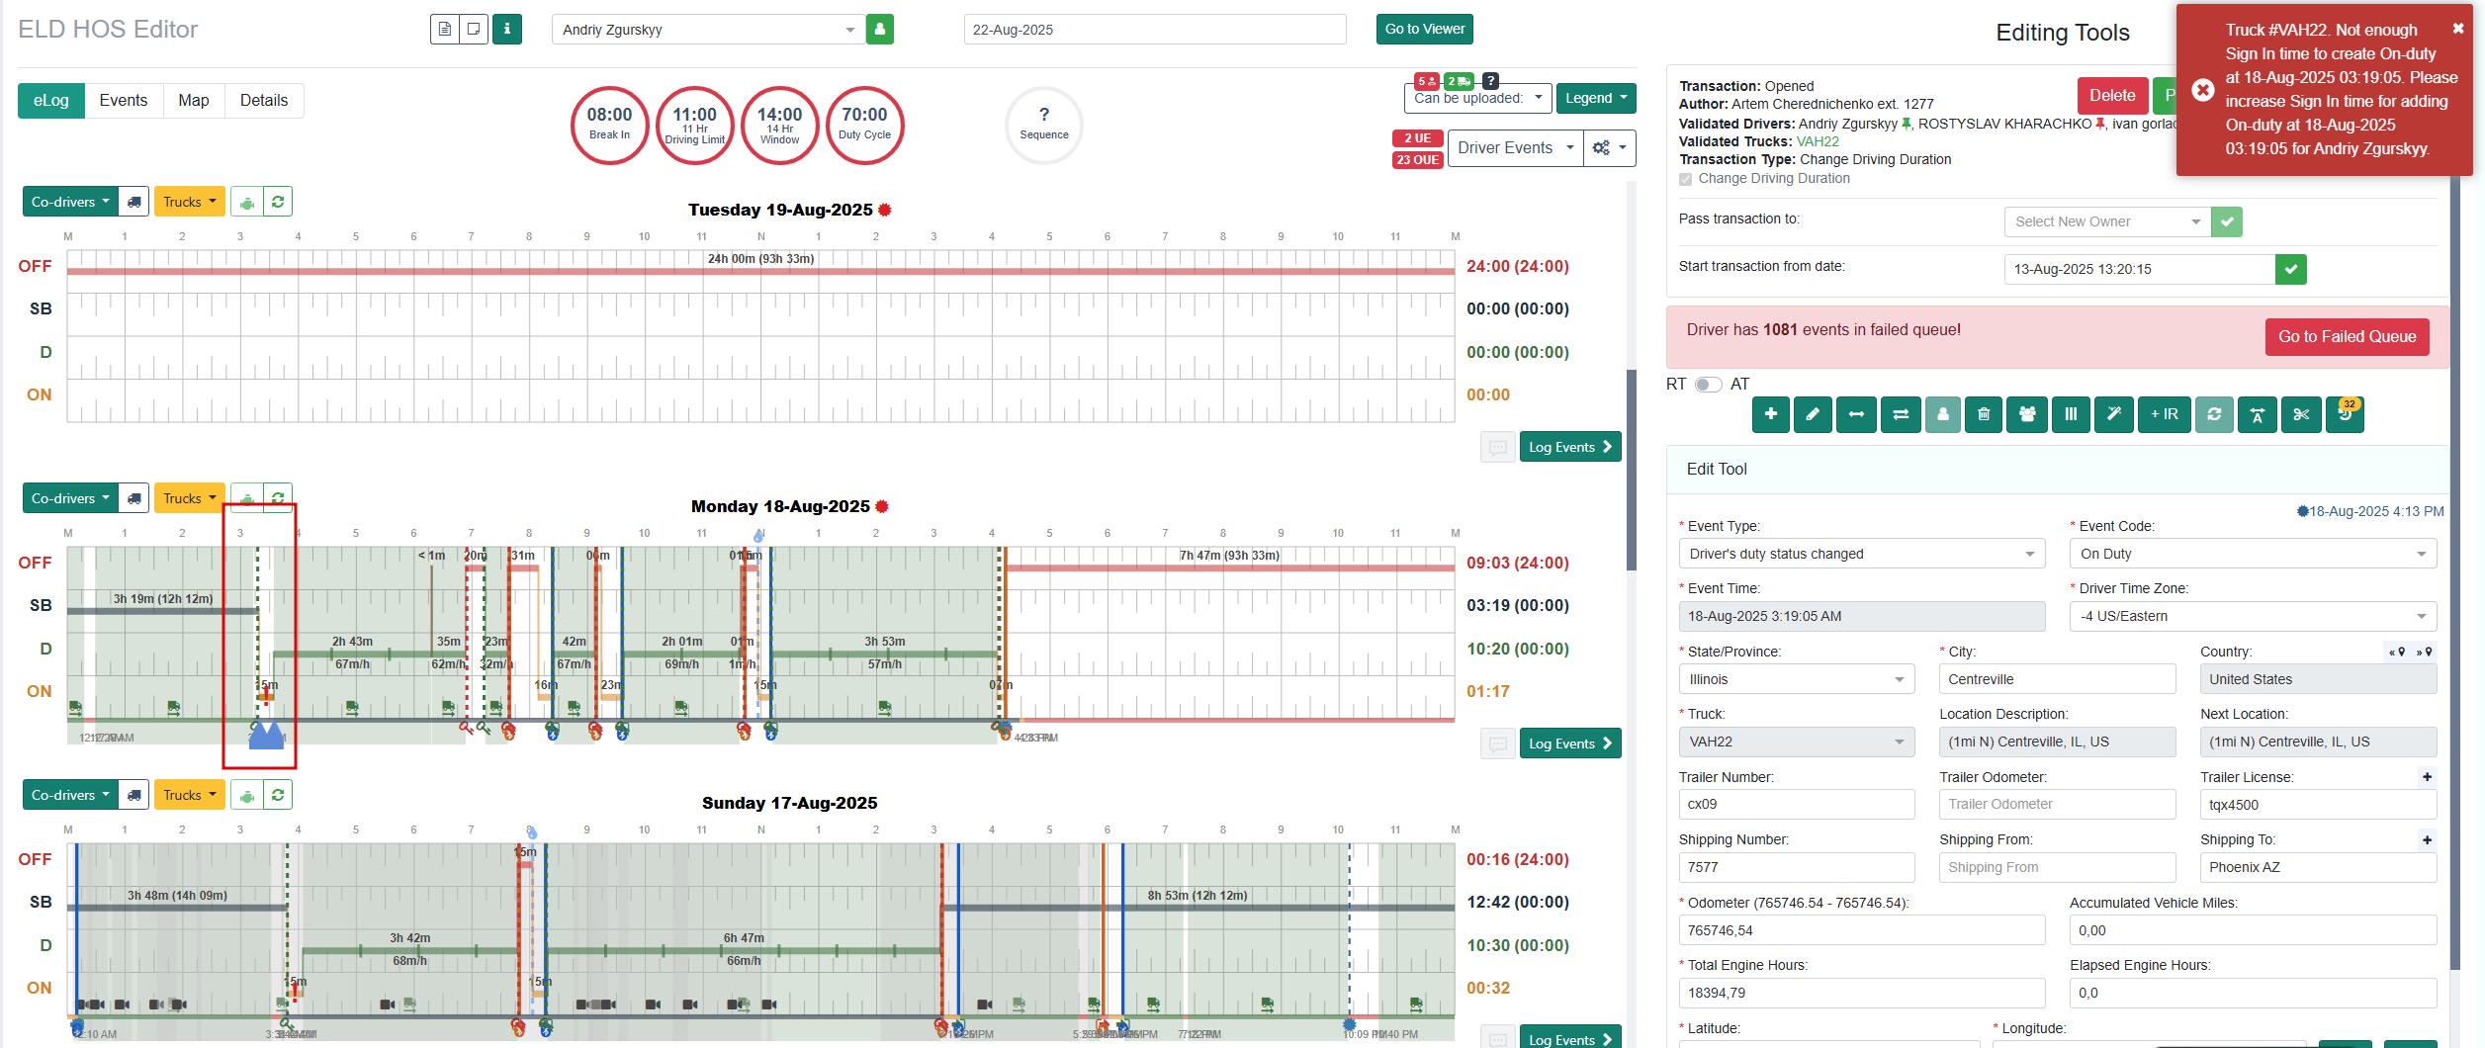Click the green driver profile icon
This screenshot has width=2485, height=1048.
click(880, 29)
